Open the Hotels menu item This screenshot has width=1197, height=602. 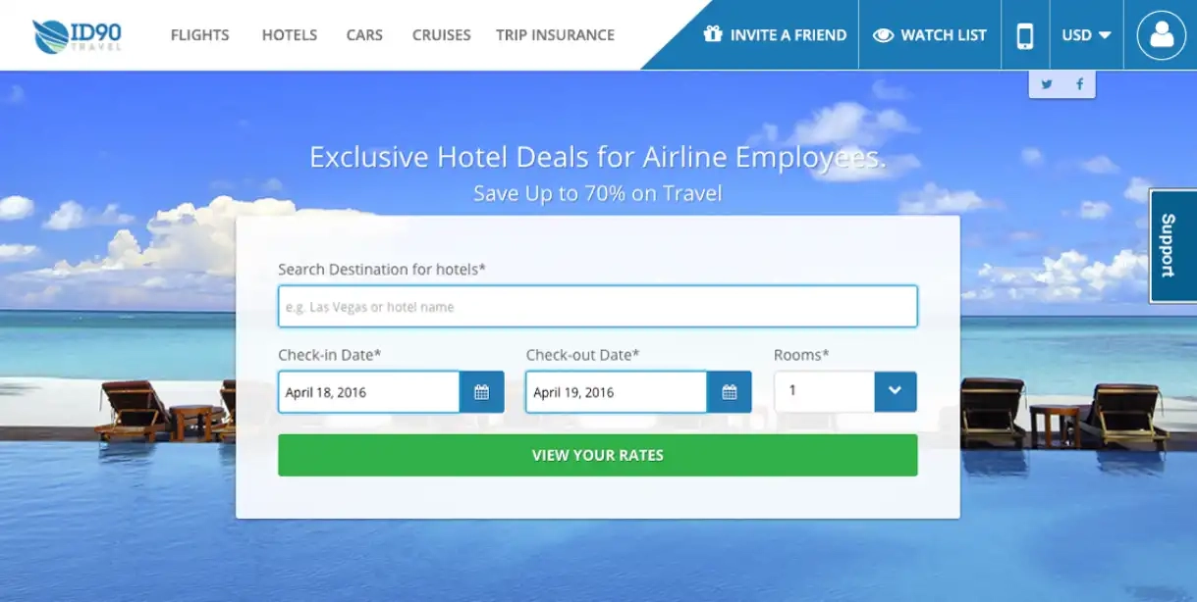coord(289,35)
